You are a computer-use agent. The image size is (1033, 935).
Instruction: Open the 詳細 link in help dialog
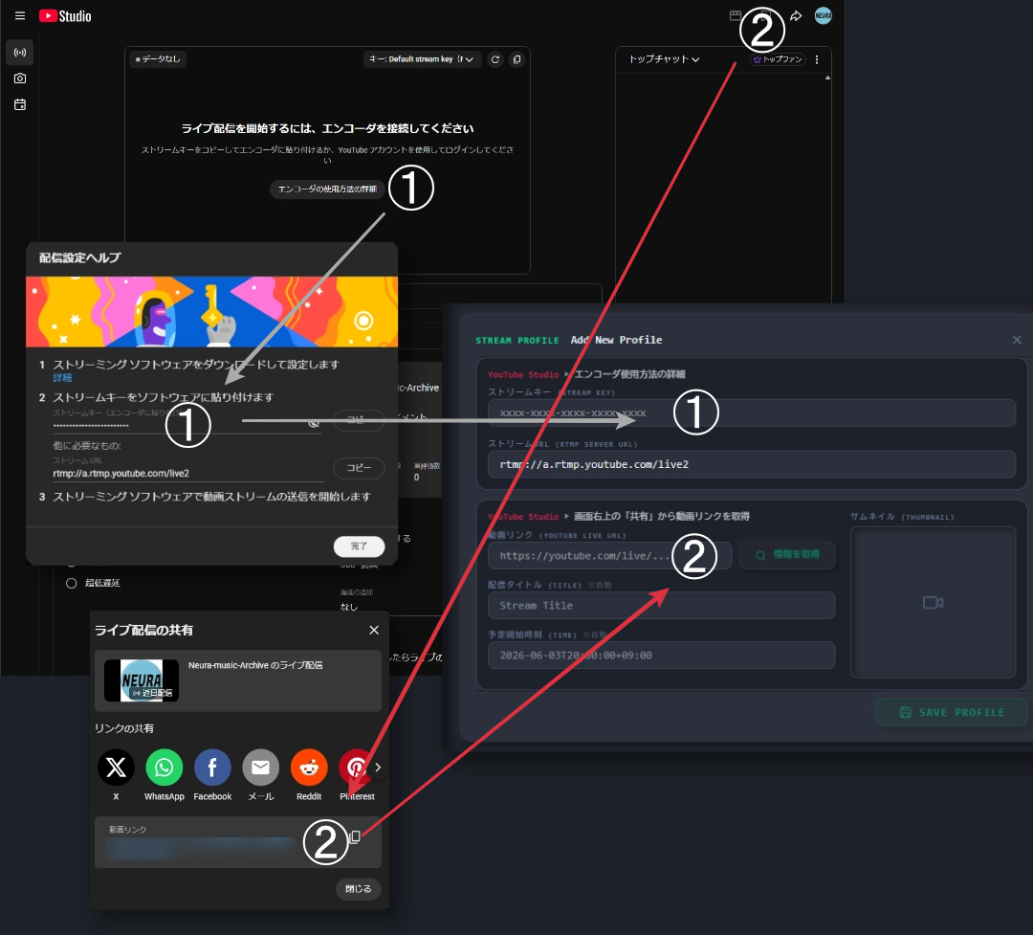click(x=62, y=378)
